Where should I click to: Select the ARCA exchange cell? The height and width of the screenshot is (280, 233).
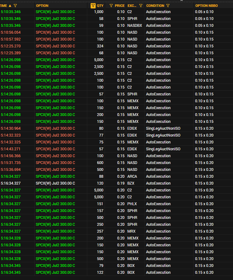pyautogui.click(x=132, y=176)
